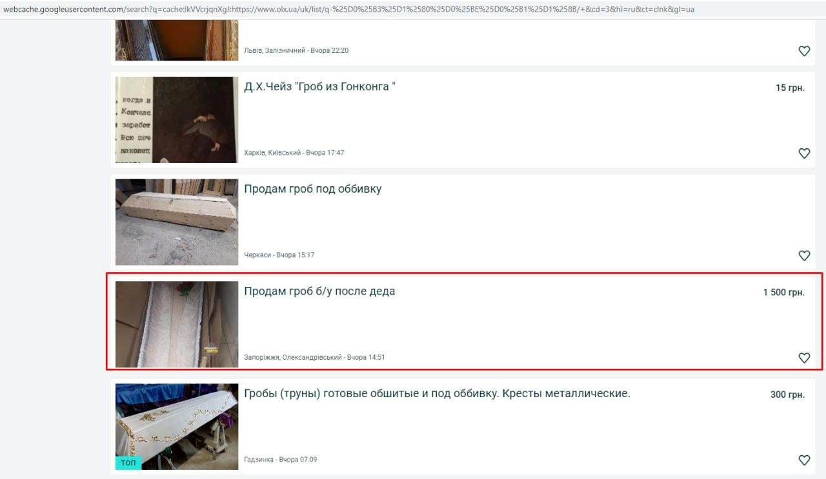Click the unfinished wooden coffin thumbnail
The image size is (826, 479).
[177, 222]
